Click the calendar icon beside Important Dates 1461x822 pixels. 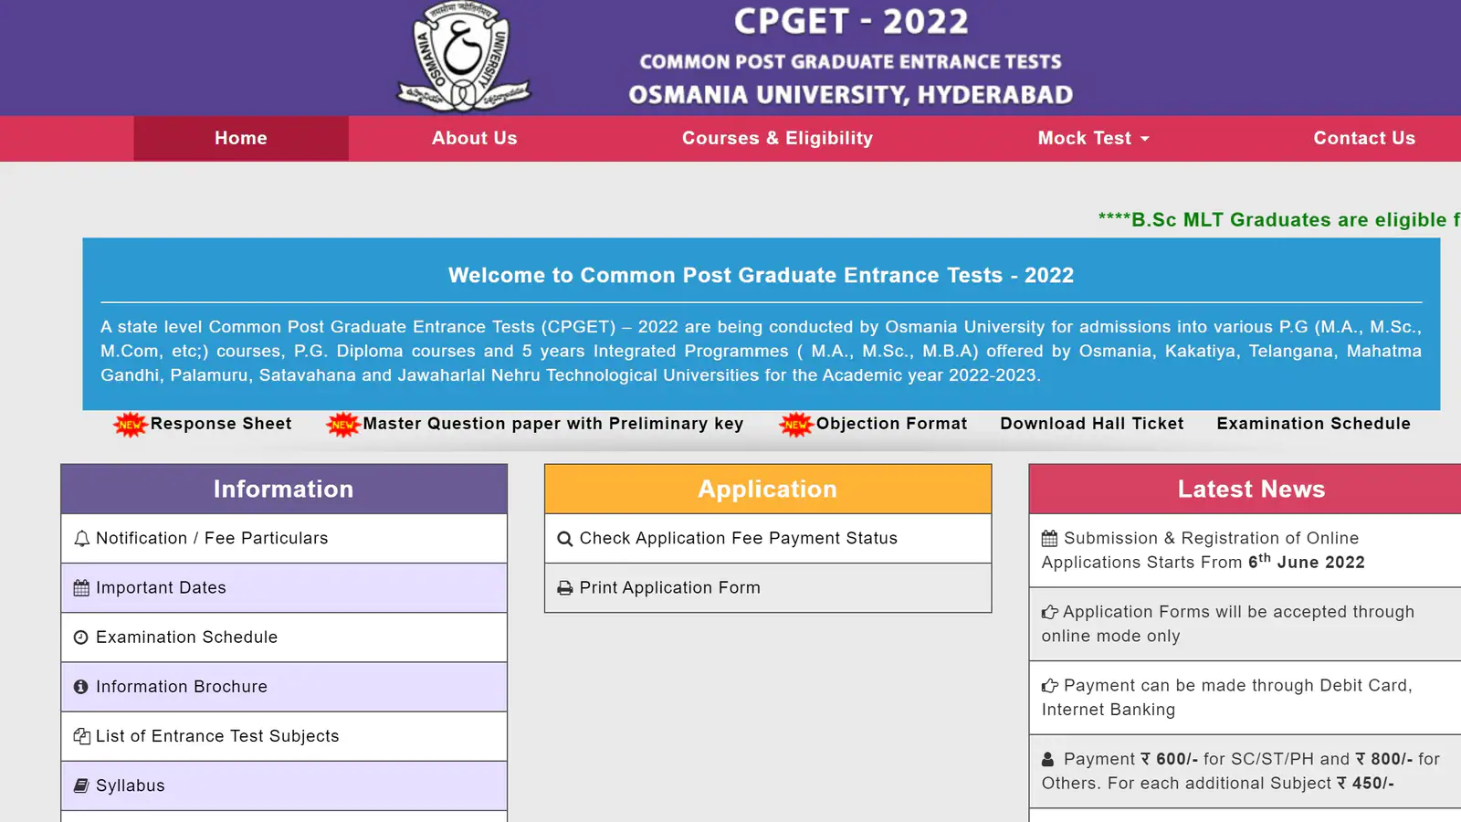(x=81, y=588)
